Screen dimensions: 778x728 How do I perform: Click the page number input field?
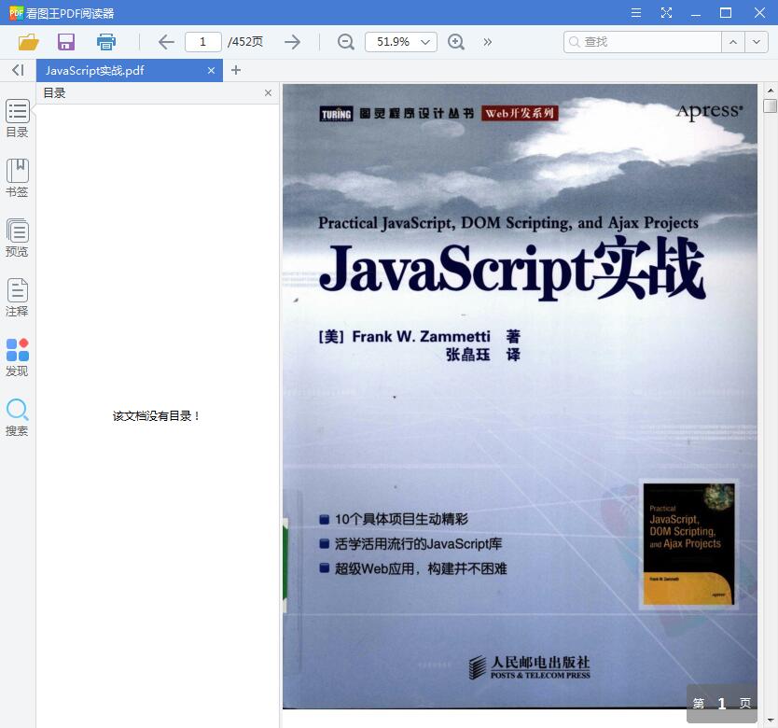[x=203, y=42]
